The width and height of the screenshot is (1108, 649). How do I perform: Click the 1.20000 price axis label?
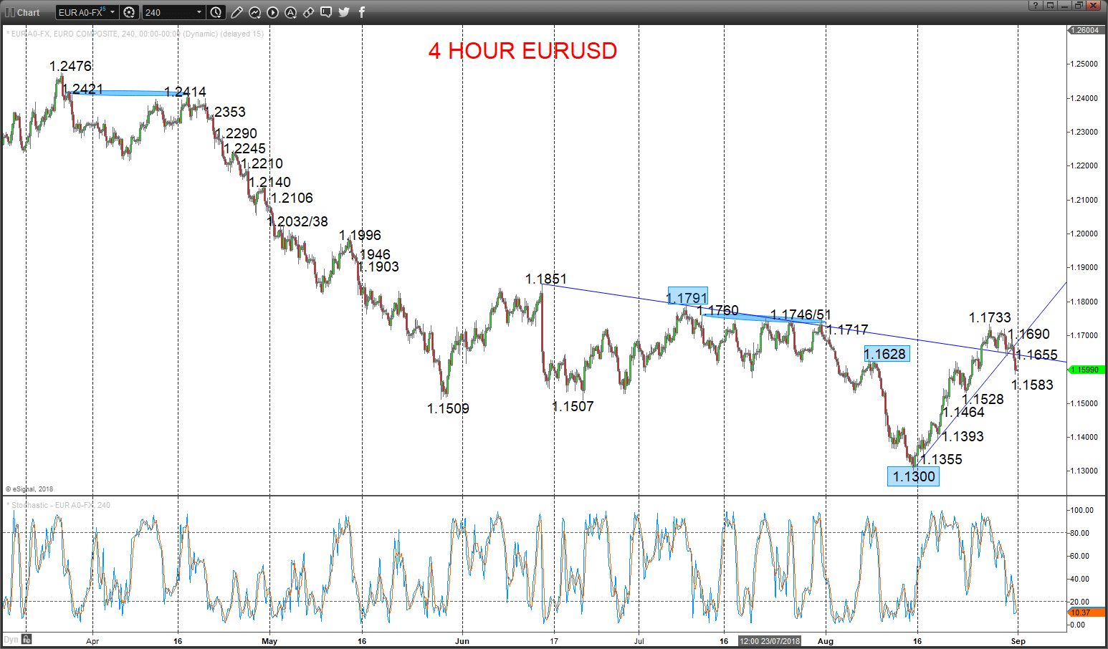tap(1084, 234)
